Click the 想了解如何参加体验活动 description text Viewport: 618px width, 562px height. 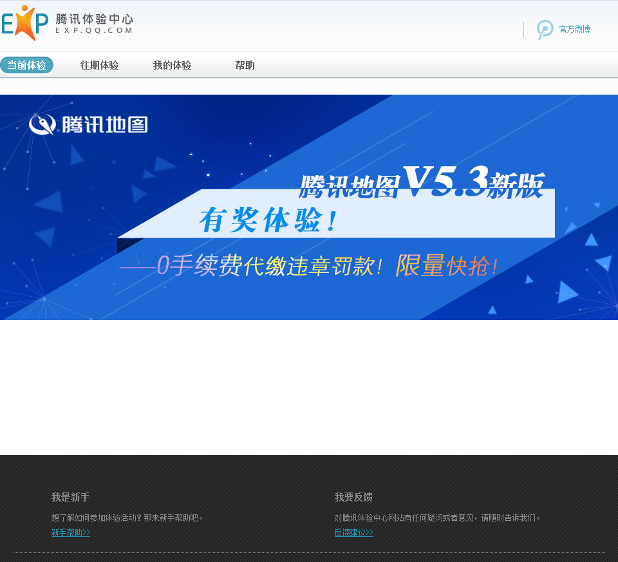tap(127, 518)
